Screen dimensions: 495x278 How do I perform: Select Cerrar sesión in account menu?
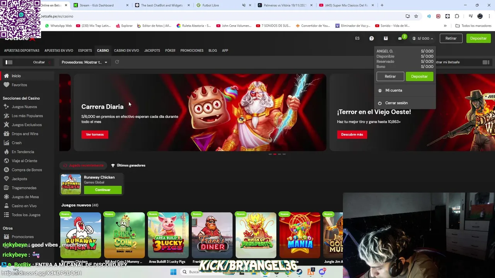click(396, 103)
